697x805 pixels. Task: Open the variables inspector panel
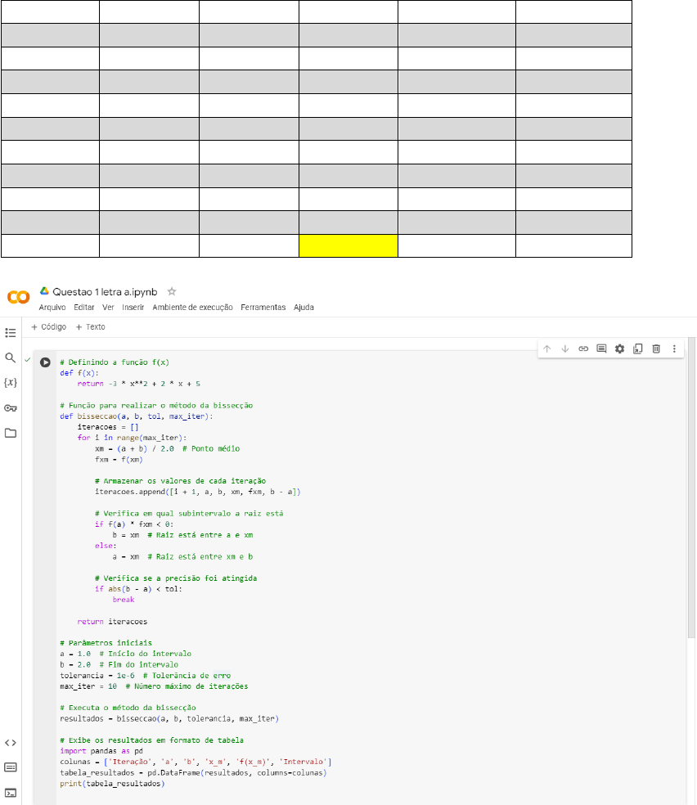coord(11,382)
